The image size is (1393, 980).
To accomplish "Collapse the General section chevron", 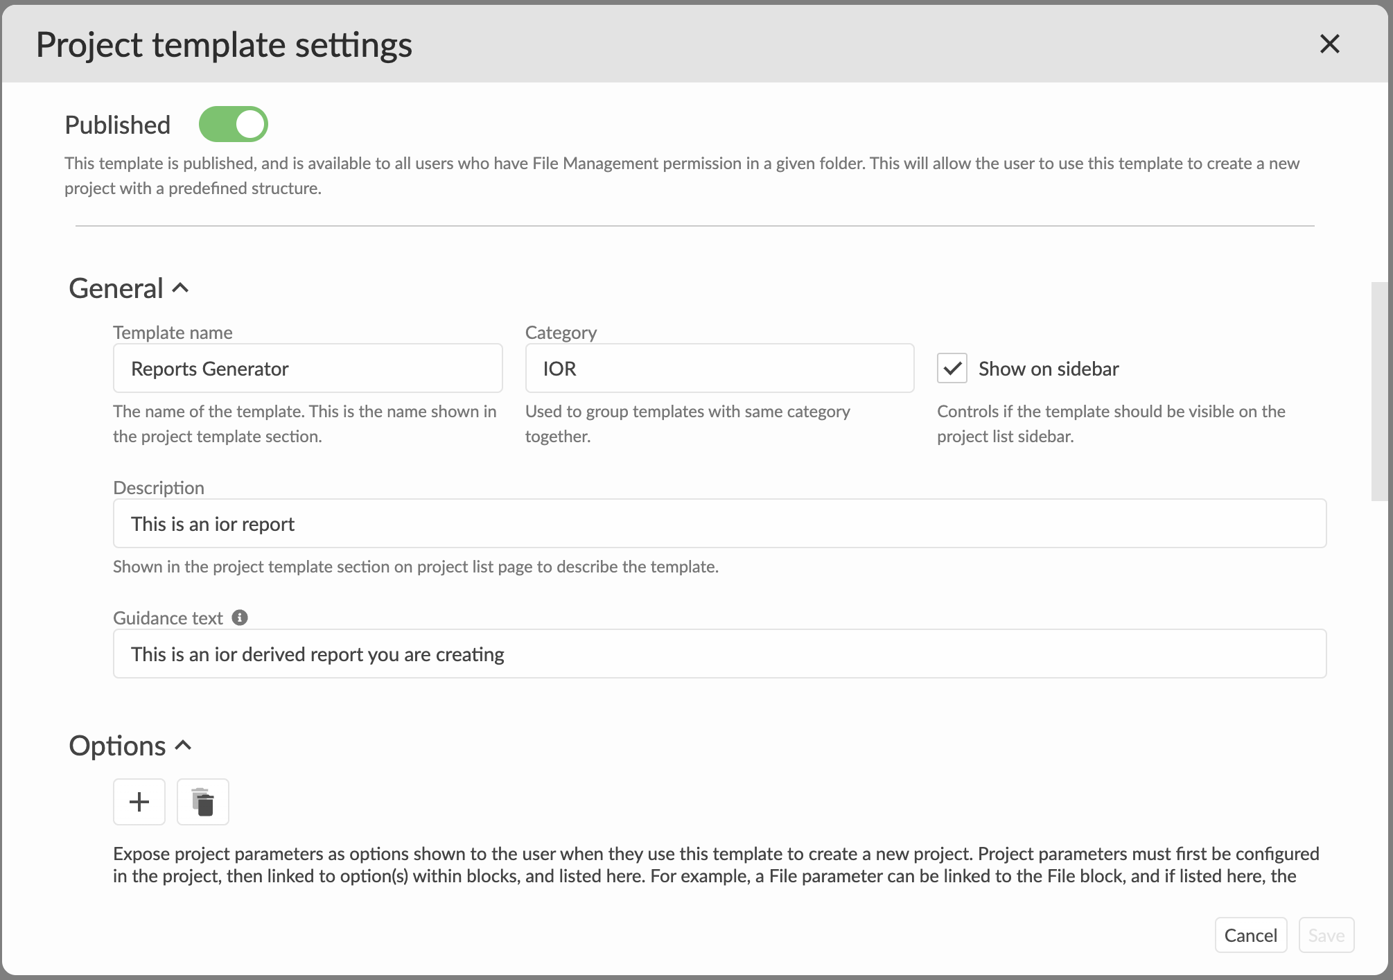I will [x=180, y=288].
